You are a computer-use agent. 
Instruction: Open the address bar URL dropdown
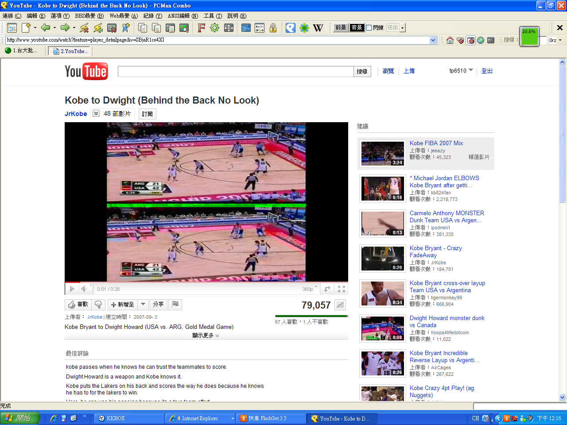[433, 40]
